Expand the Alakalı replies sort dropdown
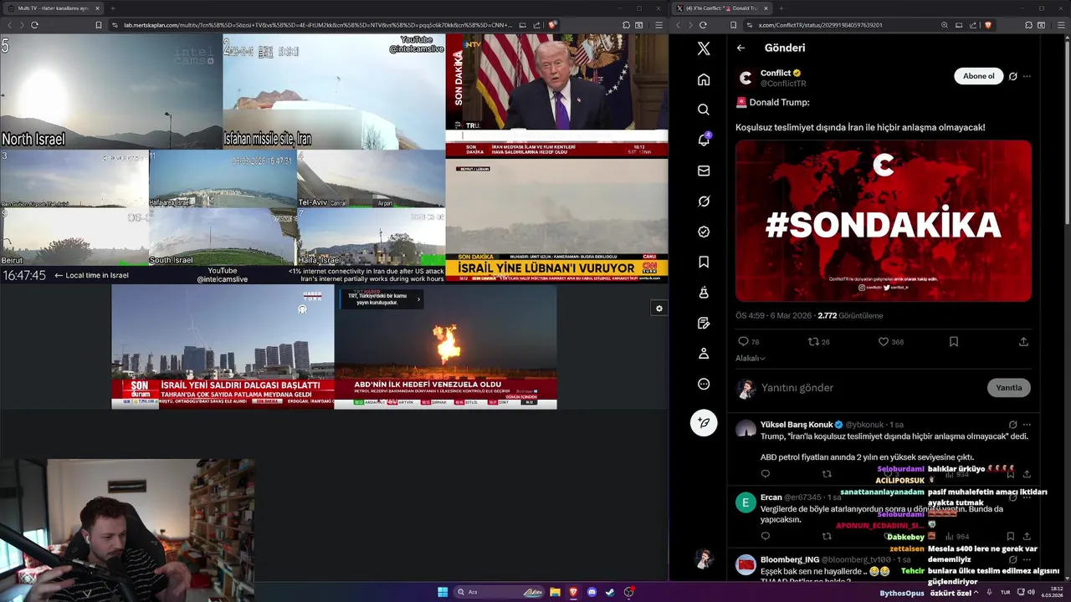This screenshot has width=1071, height=602. pos(751,358)
